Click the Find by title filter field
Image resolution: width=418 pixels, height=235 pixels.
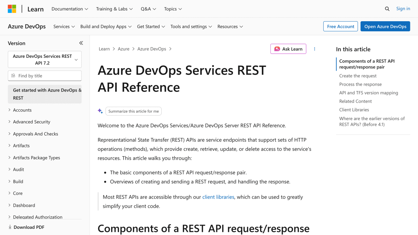tap(45, 76)
